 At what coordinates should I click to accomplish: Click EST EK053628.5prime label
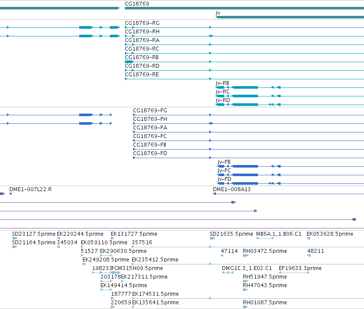coord(330,234)
